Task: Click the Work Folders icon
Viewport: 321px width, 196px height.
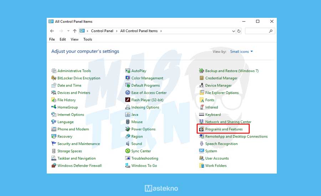Action: coord(202,165)
